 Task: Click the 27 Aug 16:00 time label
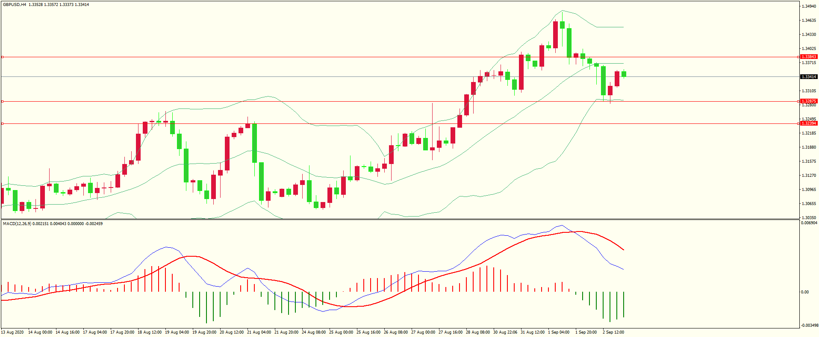click(451, 332)
